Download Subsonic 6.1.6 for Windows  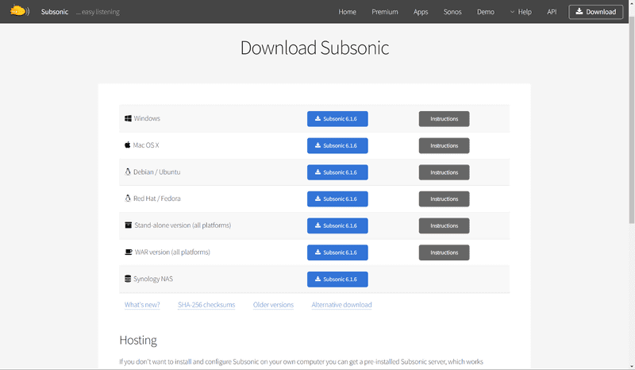point(337,119)
